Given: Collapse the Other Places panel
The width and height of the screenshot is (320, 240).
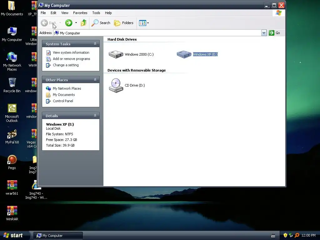Looking at the screenshot, I should point(95,80).
